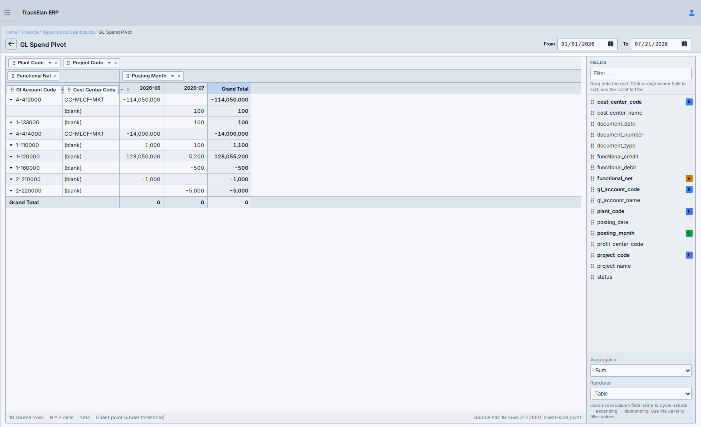
Task: Go to the Home breadcrumb
Action: (11, 32)
